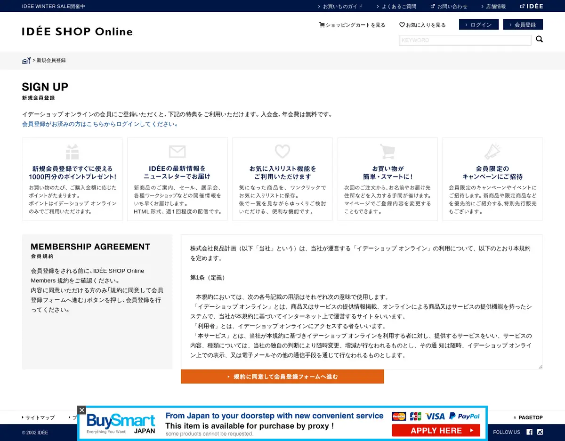Click the ニュースレターでお届け heading
565x441 pixels.
pyautogui.click(x=177, y=173)
